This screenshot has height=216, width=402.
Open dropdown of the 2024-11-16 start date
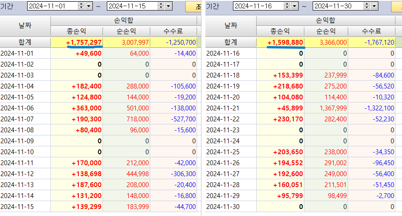(x=294, y=6)
